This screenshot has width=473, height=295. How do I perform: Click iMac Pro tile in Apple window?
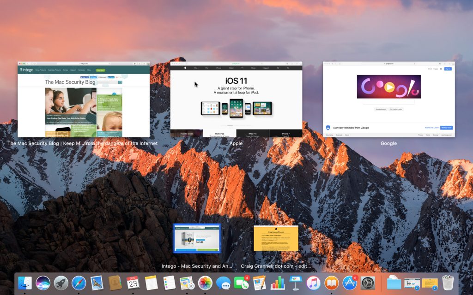click(253, 133)
